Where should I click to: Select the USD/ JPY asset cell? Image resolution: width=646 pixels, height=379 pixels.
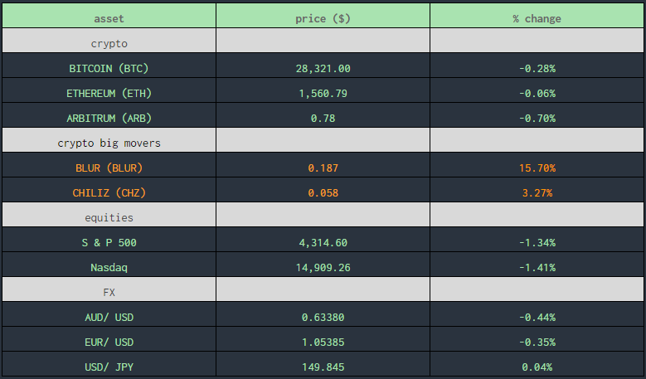pyautogui.click(x=109, y=364)
